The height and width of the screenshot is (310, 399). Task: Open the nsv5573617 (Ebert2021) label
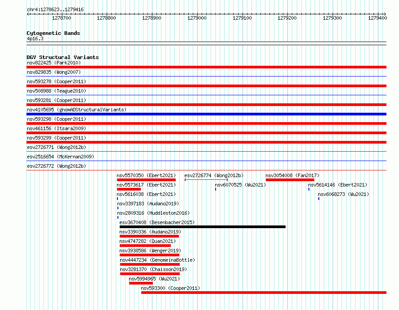pos(146,185)
